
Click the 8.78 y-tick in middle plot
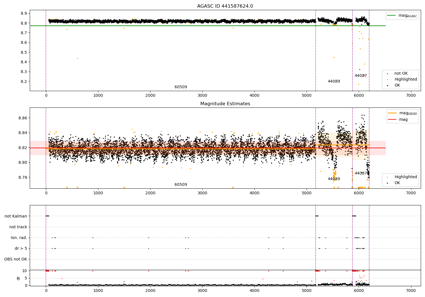click(x=23, y=177)
